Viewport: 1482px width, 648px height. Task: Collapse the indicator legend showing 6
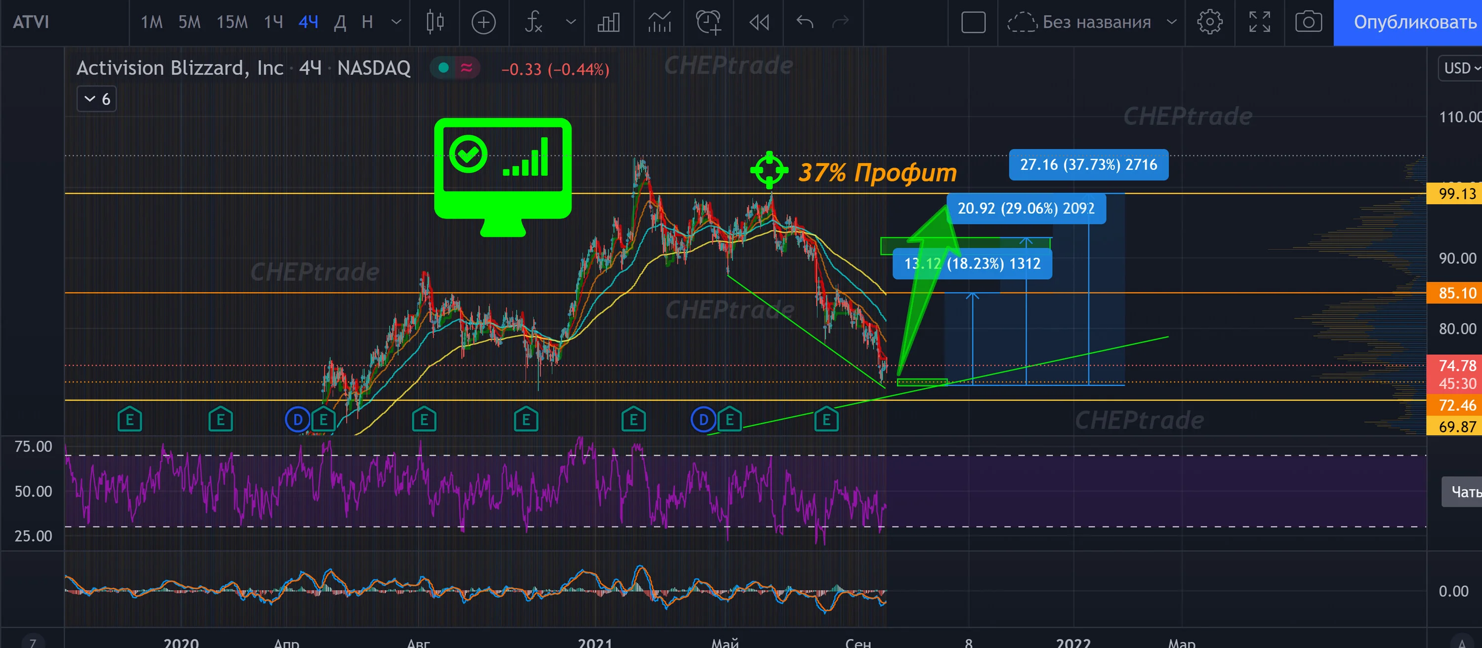click(x=97, y=99)
